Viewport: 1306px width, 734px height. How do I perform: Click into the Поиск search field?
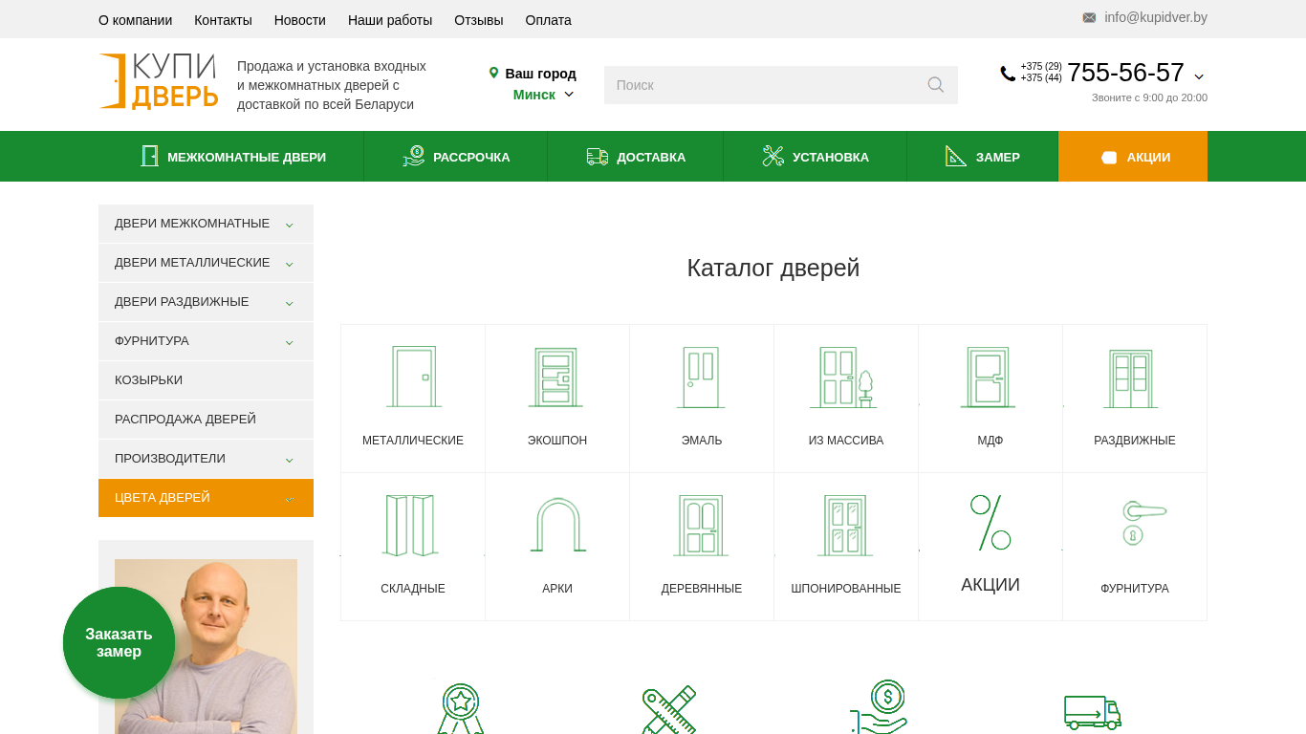coord(765,85)
